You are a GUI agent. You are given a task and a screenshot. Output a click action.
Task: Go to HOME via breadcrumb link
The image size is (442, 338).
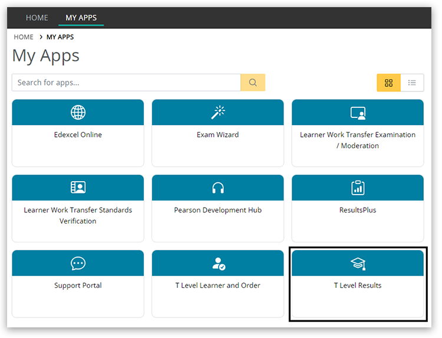[24, 37]
